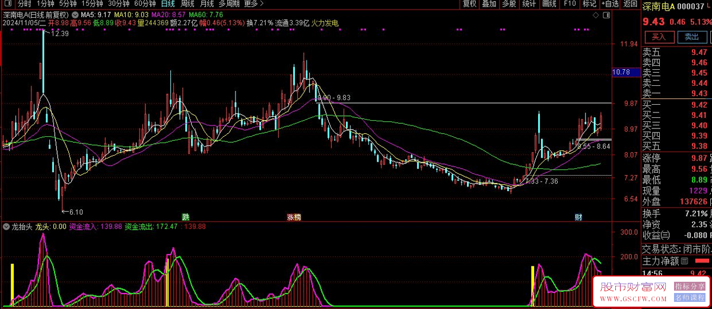
Task: Click the 交易状态 trading status line
Action: click(x=676, y=249)
